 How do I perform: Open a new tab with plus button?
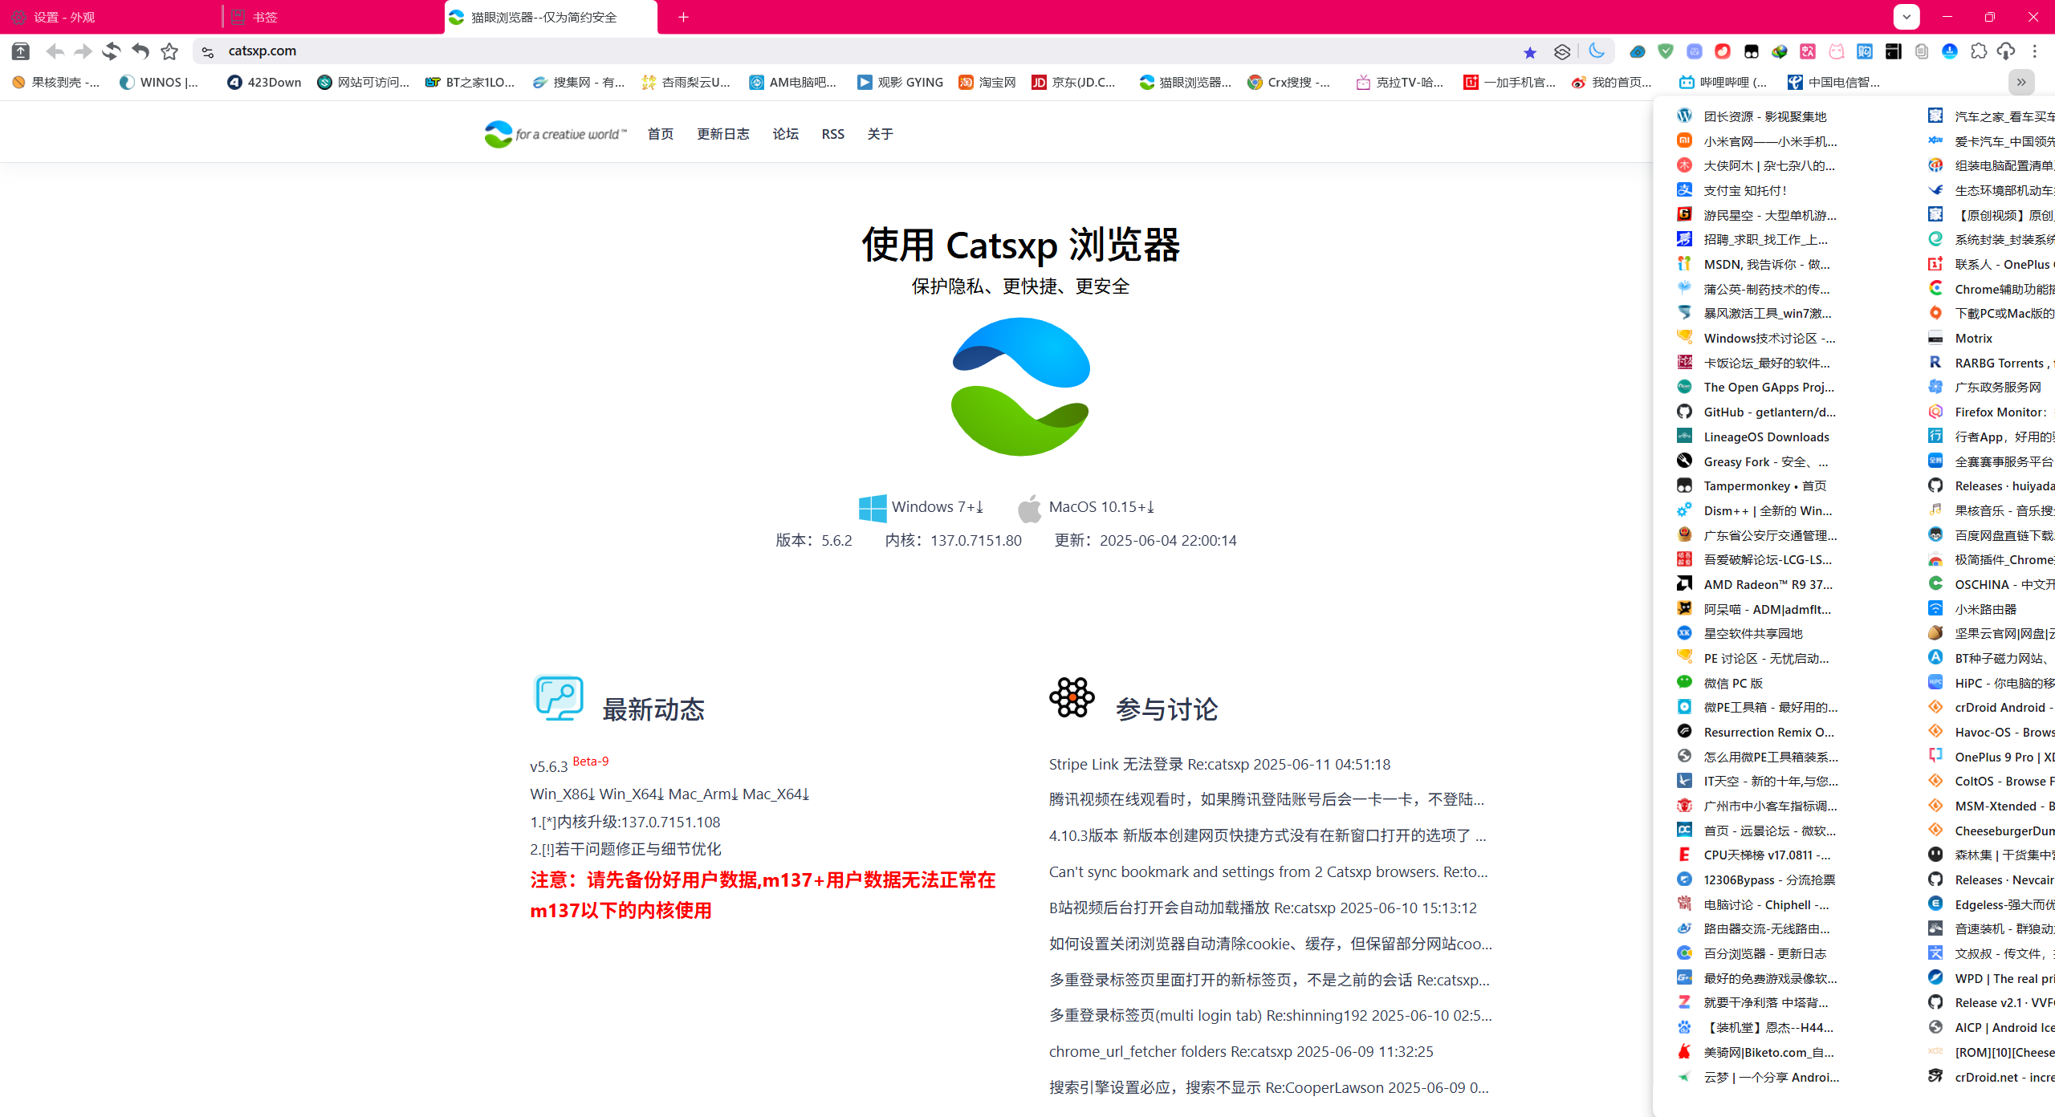683,17
